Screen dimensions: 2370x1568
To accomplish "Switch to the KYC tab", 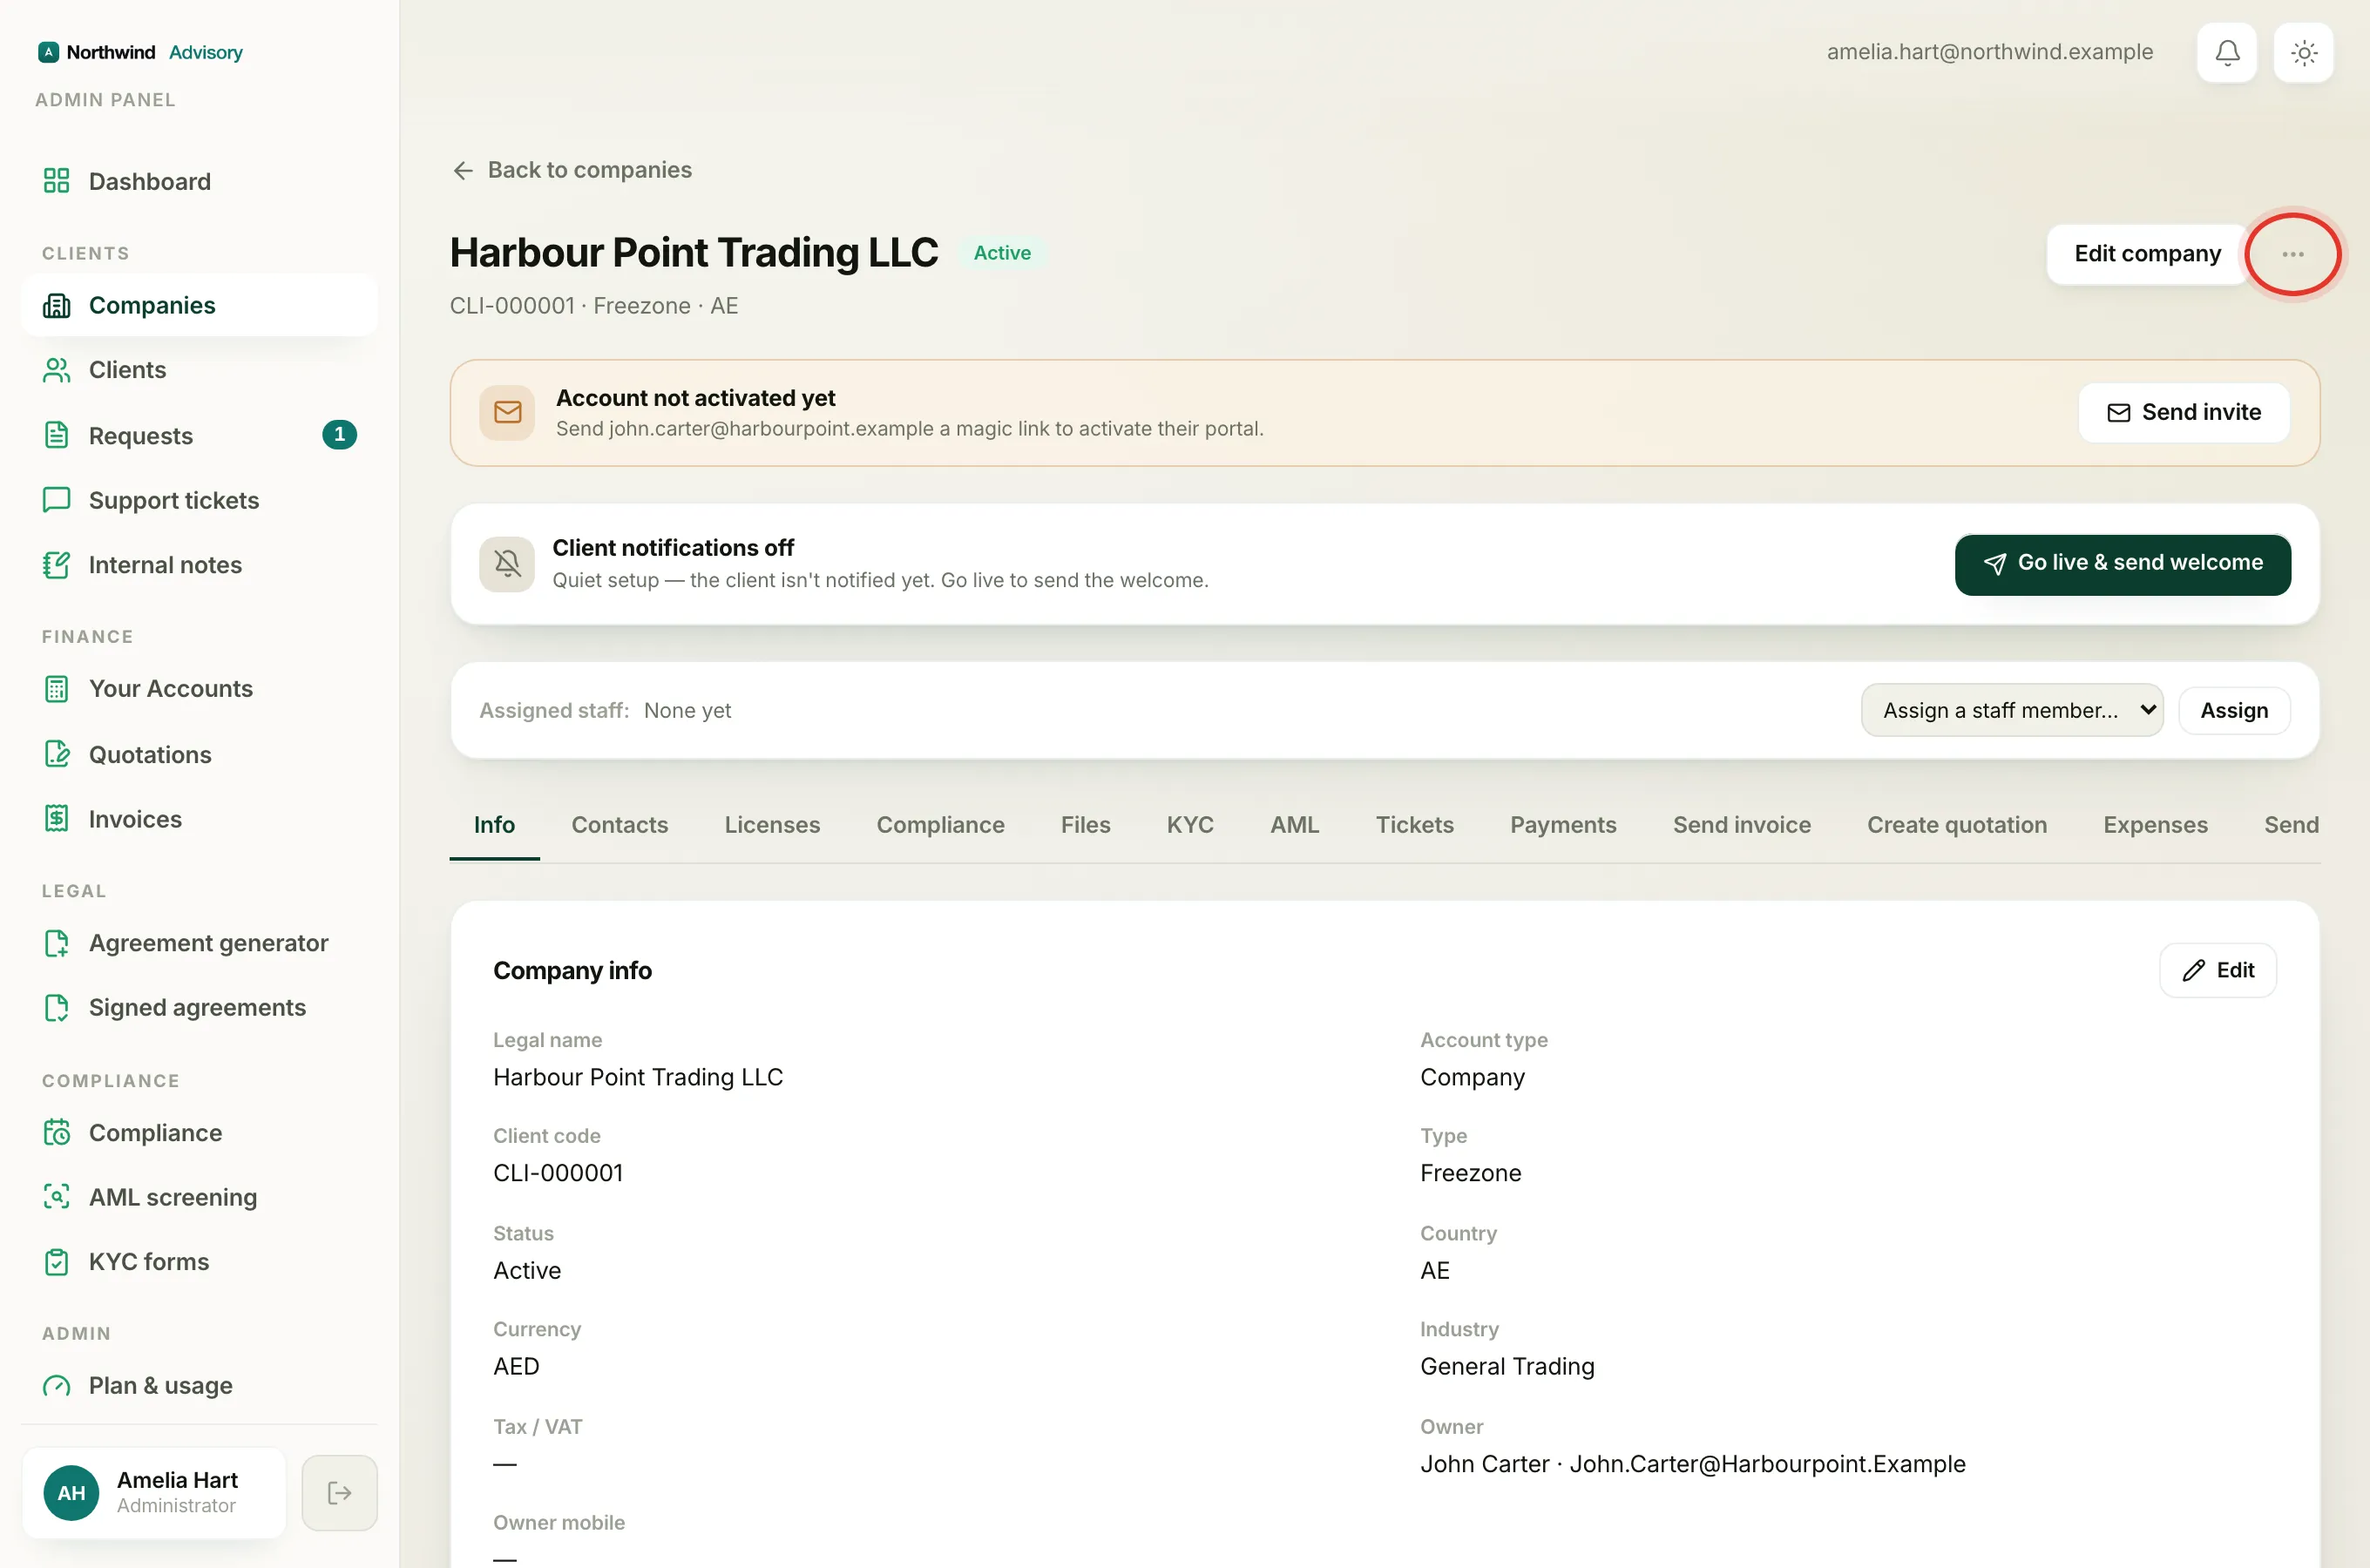I will tap(1190, 825).
